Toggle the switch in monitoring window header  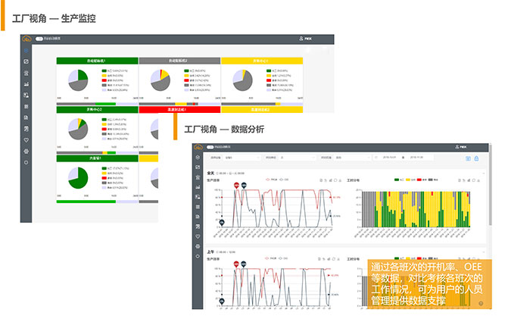coord(39,39)
